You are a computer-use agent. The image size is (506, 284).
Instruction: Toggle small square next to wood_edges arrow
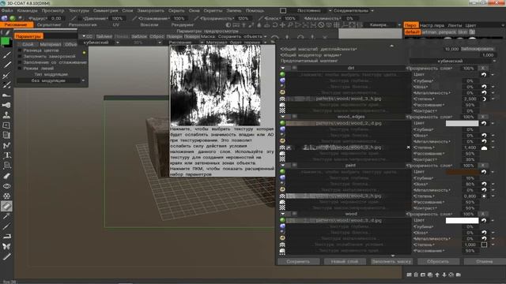point(294,117)
